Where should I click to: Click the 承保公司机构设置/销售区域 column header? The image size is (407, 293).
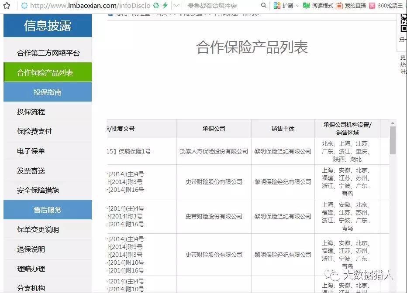pos(347,129)
